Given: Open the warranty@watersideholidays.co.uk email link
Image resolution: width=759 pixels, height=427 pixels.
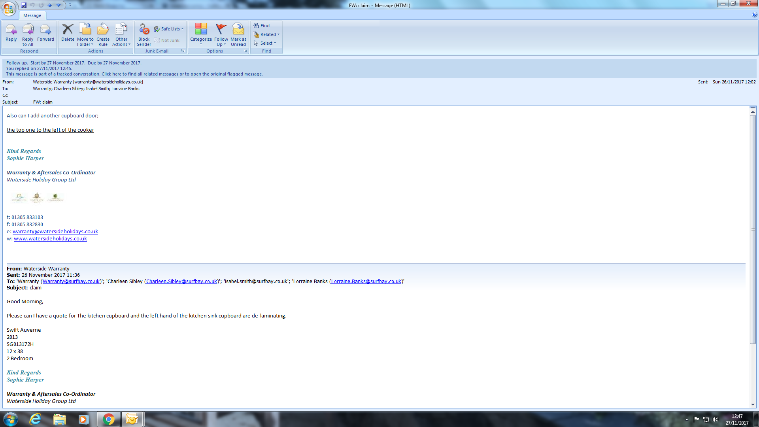Looking at the screenshot, I should (x=55, y=232).
